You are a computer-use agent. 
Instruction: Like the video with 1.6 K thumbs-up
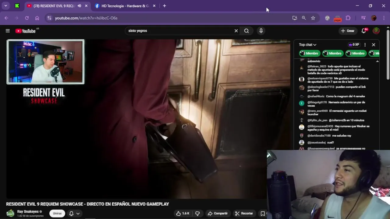tap(183, 214)
